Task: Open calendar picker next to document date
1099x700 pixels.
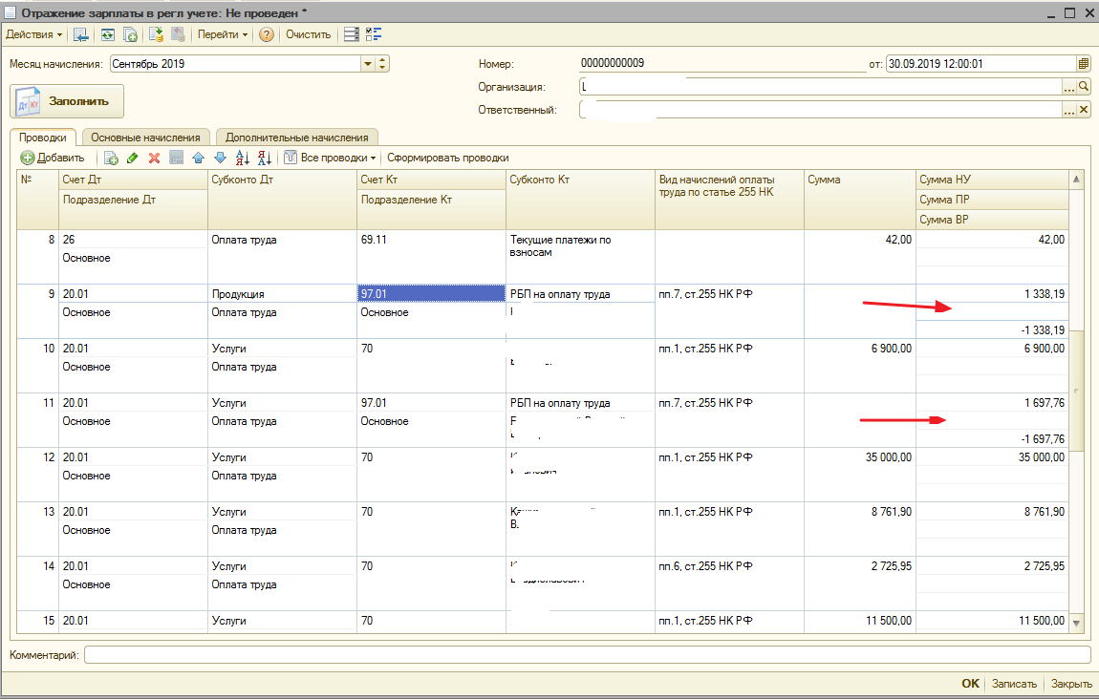Action: [x=1084, y=64]
